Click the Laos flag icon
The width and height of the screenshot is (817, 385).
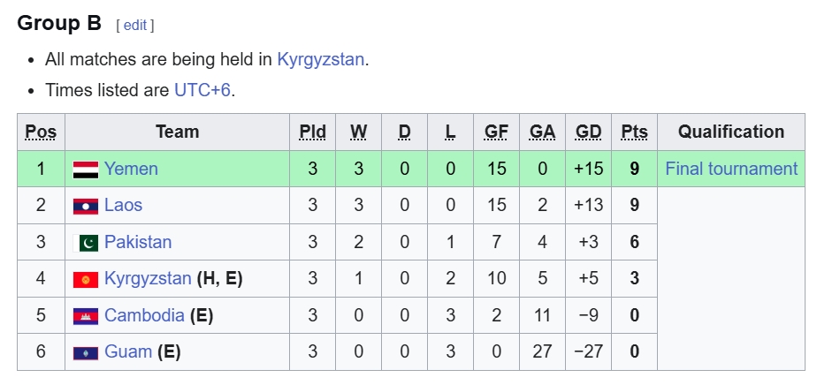click(x=85, y=206)
